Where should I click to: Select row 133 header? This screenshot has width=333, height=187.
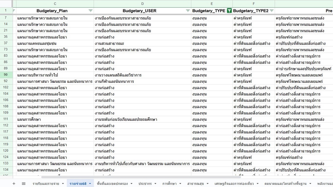[6, 163]
